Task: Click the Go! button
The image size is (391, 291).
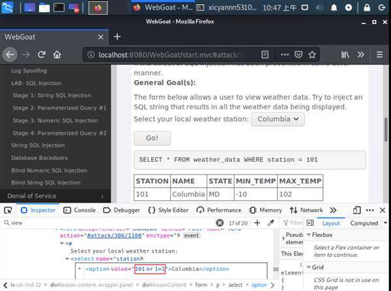Action: (x=152, y=138)
